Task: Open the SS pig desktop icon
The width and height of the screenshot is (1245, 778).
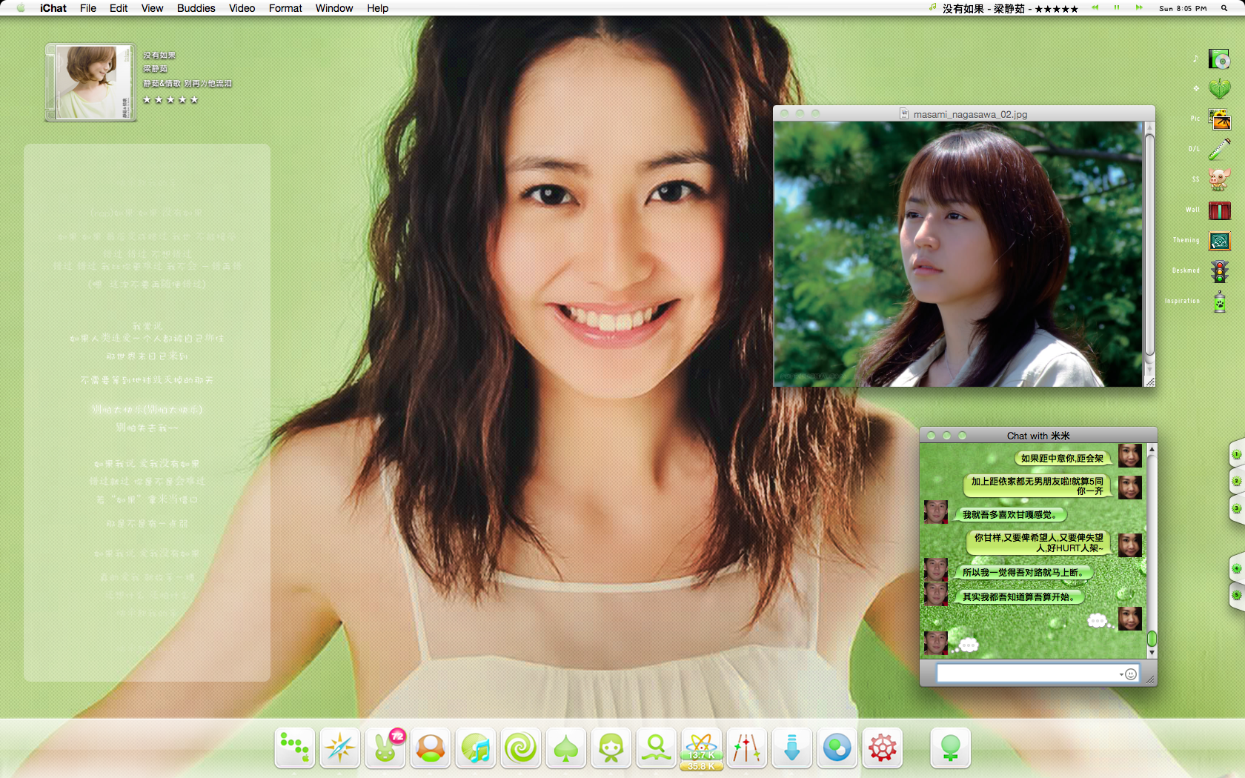Action: click(x=1219, y=180)
